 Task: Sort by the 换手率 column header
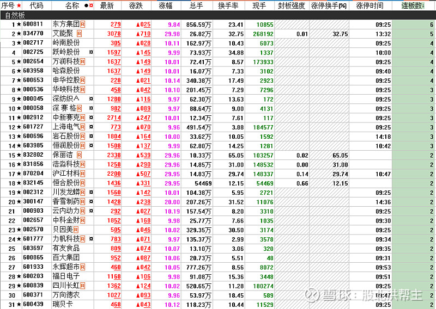pos(228,5)
